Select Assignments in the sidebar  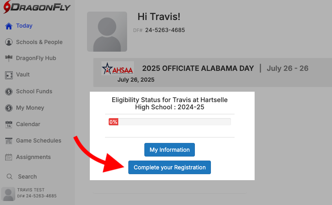click(33, 157)
